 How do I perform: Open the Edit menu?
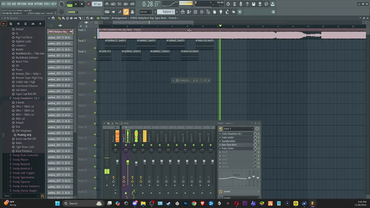[x=9, y=4]
